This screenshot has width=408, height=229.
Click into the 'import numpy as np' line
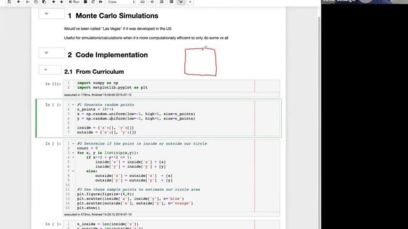98,83
